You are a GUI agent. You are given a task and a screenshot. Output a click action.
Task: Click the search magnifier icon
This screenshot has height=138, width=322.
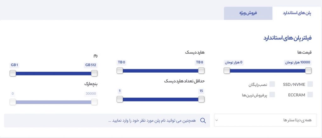pos(203,120)
